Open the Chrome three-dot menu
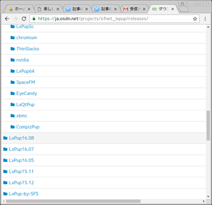The width and height of the screenshot is (212, 205). point(205,19)
